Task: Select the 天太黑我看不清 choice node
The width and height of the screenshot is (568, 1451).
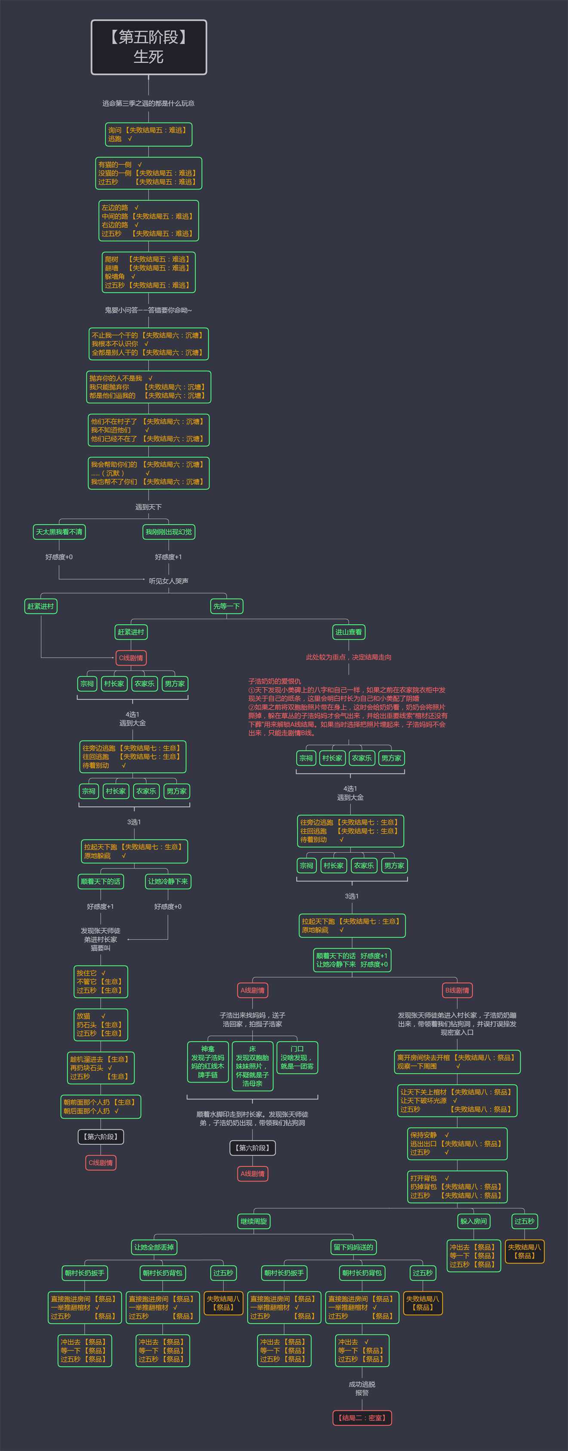Action: tap(59, 532)
